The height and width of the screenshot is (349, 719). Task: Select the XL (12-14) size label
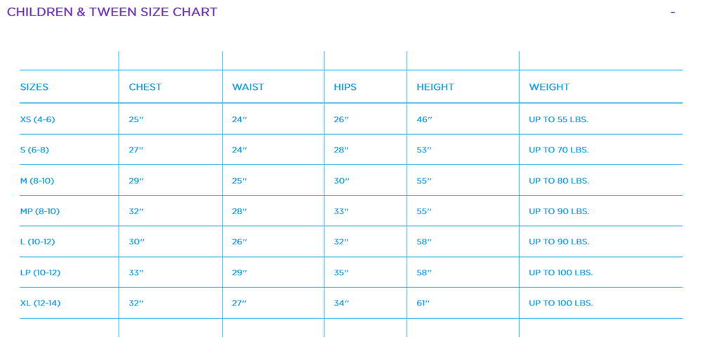pyautogui.click(x=40, y=303)
